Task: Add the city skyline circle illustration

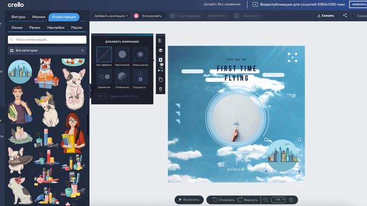Action: [20, 72]
